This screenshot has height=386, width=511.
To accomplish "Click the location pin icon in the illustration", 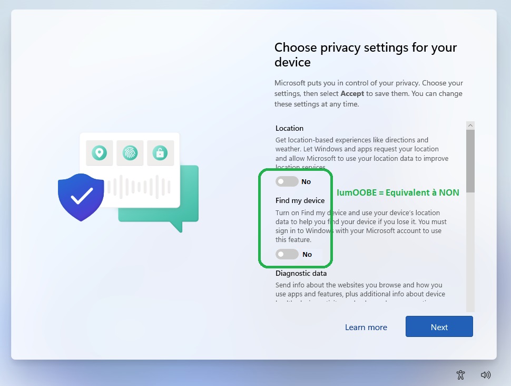I will coord(100,153).
